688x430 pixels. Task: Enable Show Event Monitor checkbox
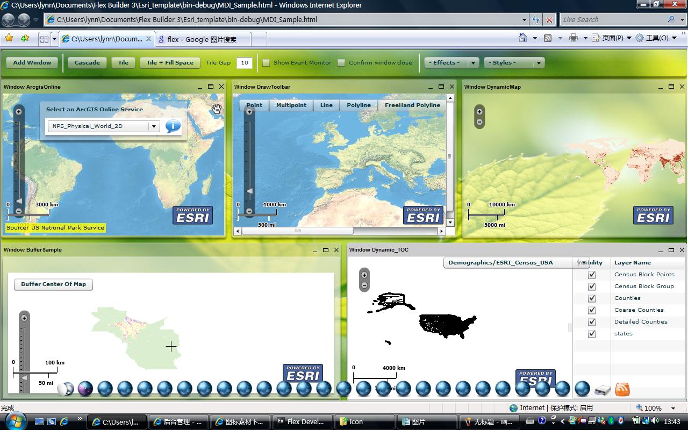coord(266,62)
